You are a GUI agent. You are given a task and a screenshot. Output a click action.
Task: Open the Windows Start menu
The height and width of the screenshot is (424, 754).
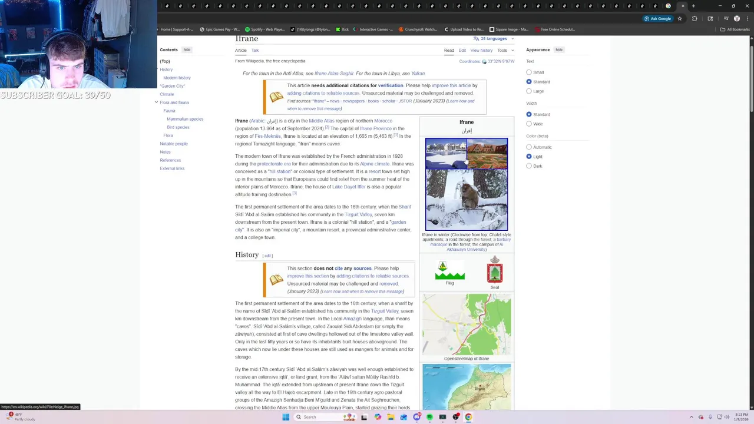(x=286, y=417)
